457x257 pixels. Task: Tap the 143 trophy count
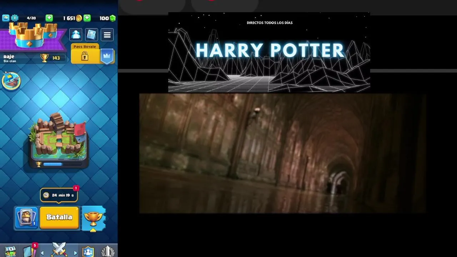tap(56, 58)
